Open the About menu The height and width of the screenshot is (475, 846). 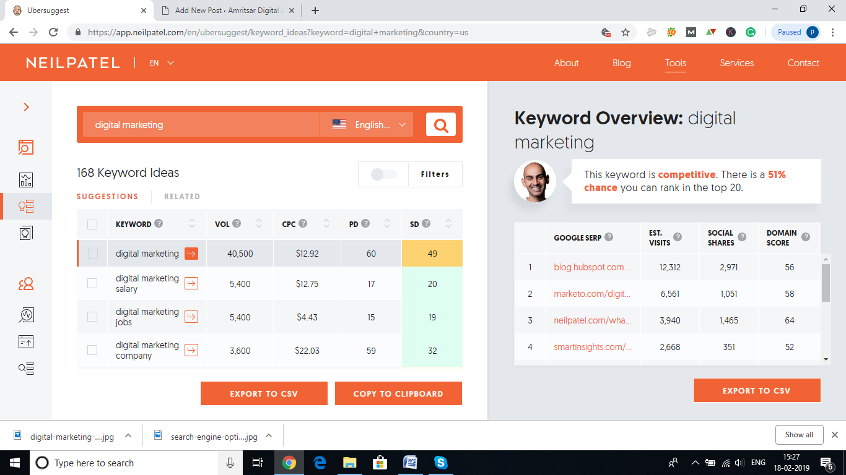(x=566, y=62)
